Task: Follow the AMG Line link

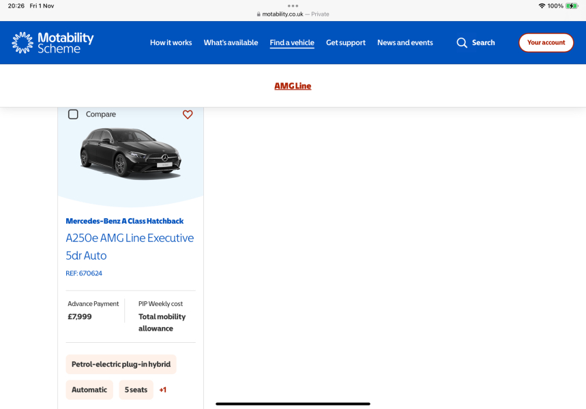Action: 293,86
